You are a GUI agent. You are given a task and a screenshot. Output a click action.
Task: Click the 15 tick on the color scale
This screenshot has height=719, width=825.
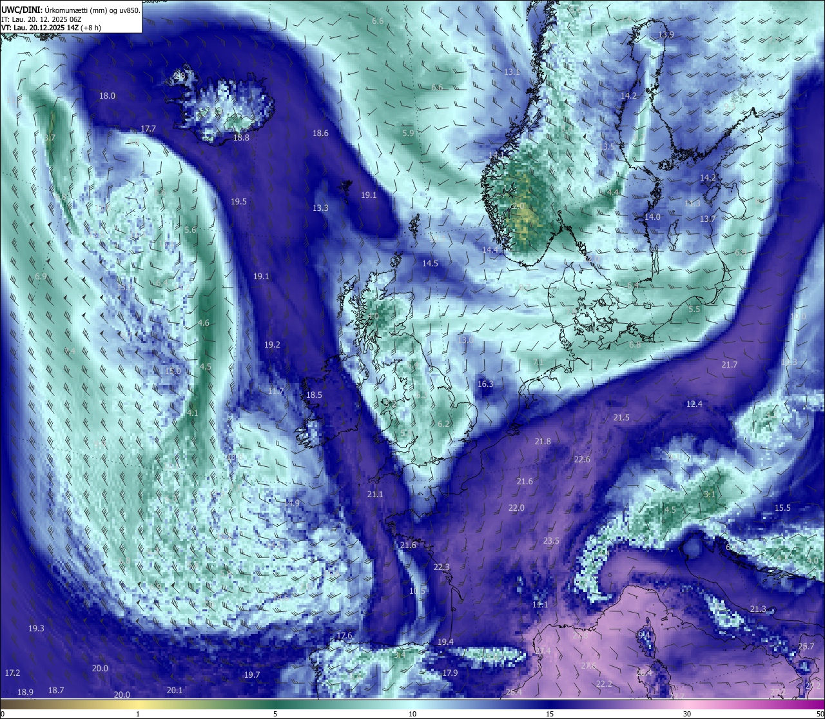550,714
